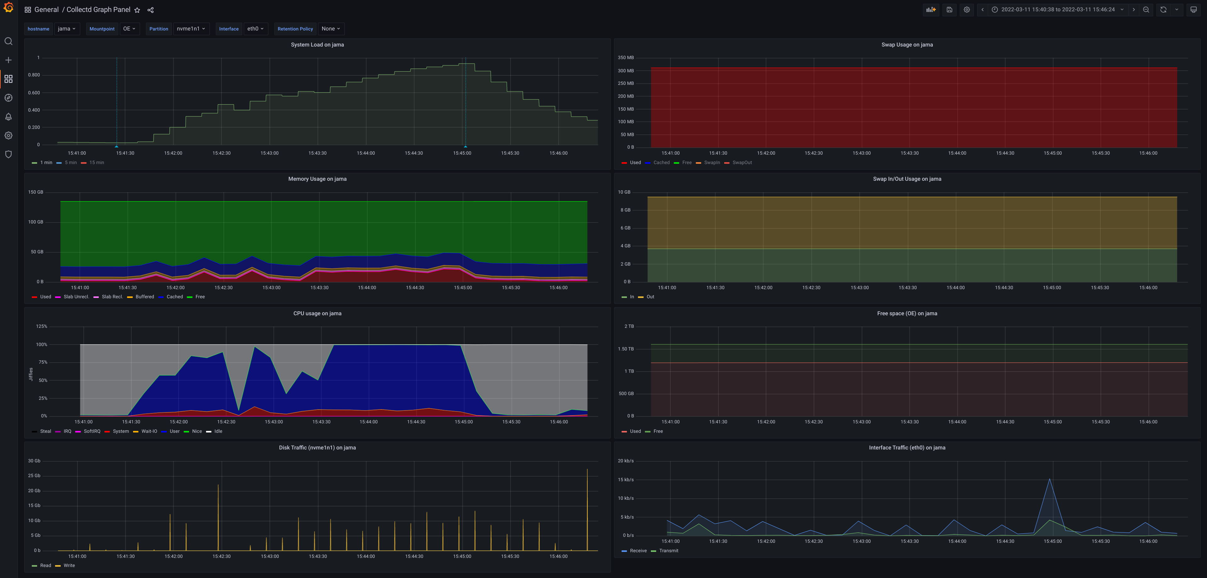Select the OE mountpoint filter dropdown
Screen dimensions: 1207x578
pos(129,29)
